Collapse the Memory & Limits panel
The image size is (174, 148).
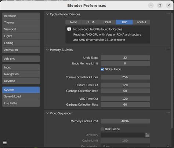click(x=47, y=50)
